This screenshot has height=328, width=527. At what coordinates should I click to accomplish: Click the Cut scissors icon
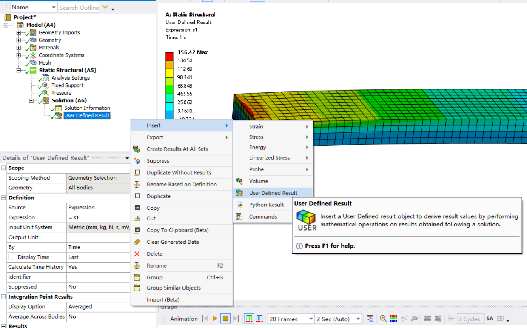click(137, 218)
